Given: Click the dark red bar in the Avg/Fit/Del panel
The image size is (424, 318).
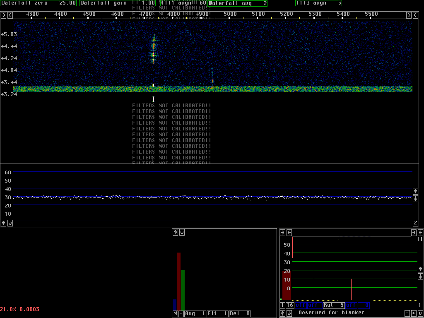Looking at the screenshot, I should [178, 282].
